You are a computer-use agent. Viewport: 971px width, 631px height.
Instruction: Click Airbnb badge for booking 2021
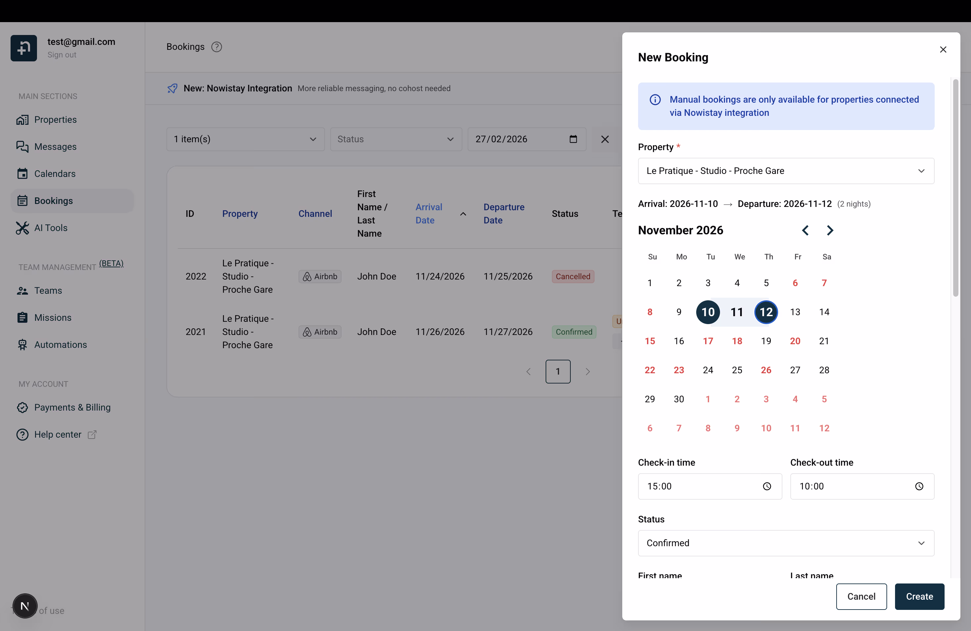click(320, 332)
